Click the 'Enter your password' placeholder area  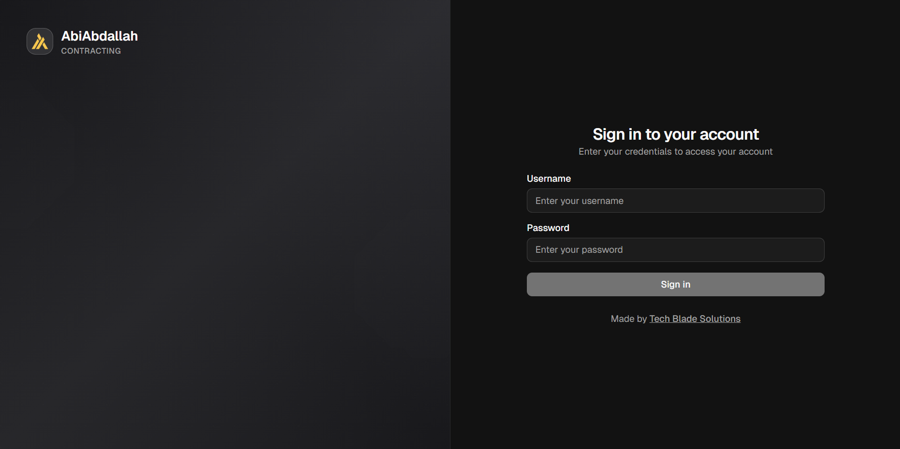579,250
